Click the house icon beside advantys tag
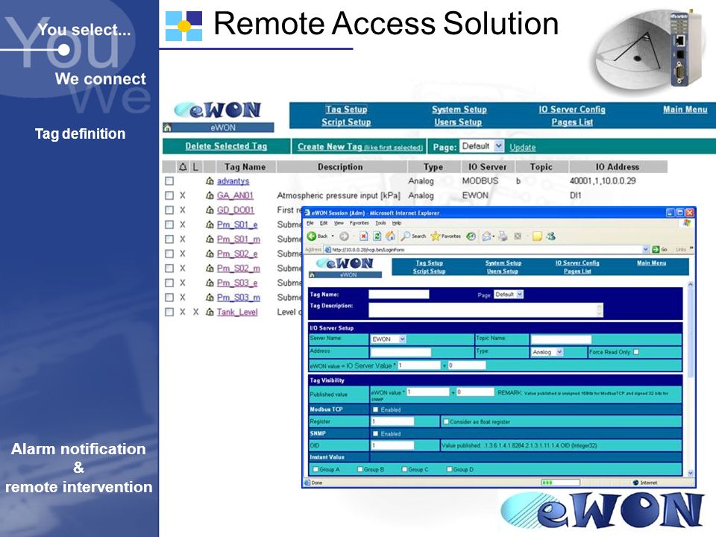The image size is (716, 537). pyautogui.click(x=210, y=180)
